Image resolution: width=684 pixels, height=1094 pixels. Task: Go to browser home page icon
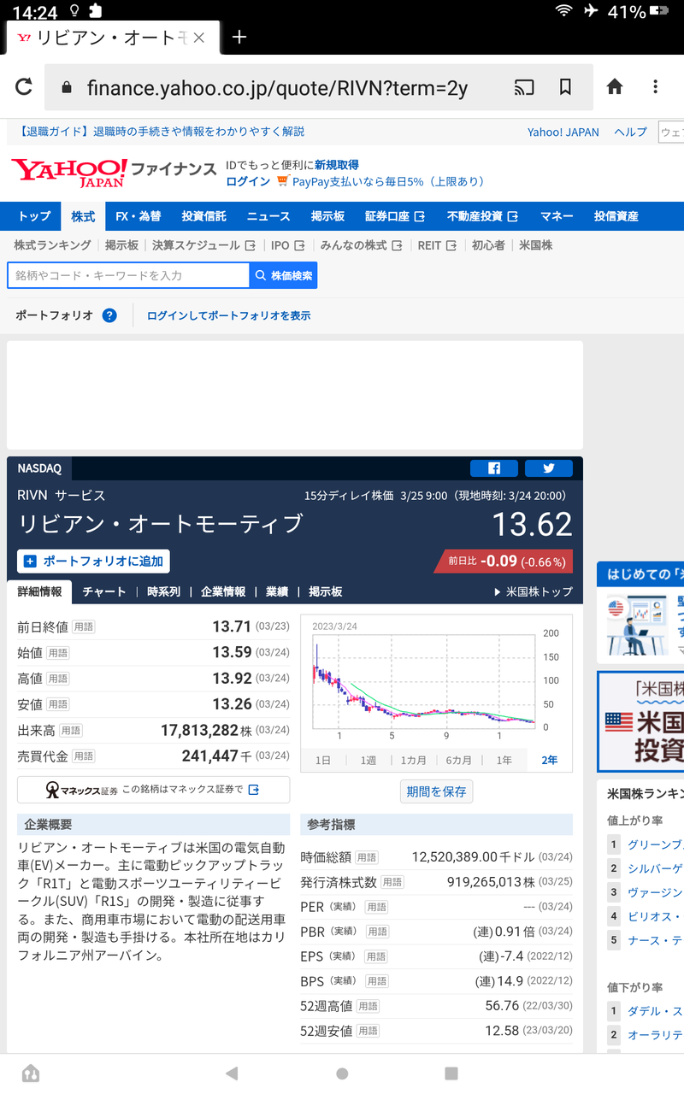(x=615, y=86)
